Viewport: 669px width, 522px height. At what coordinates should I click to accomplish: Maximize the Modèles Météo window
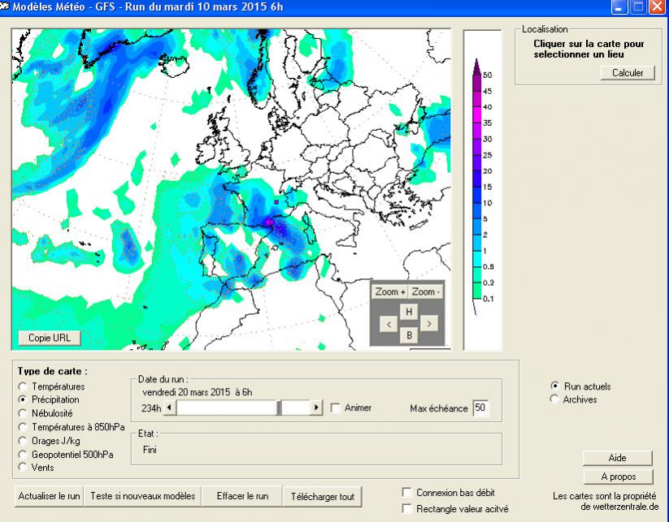point(638,6)
